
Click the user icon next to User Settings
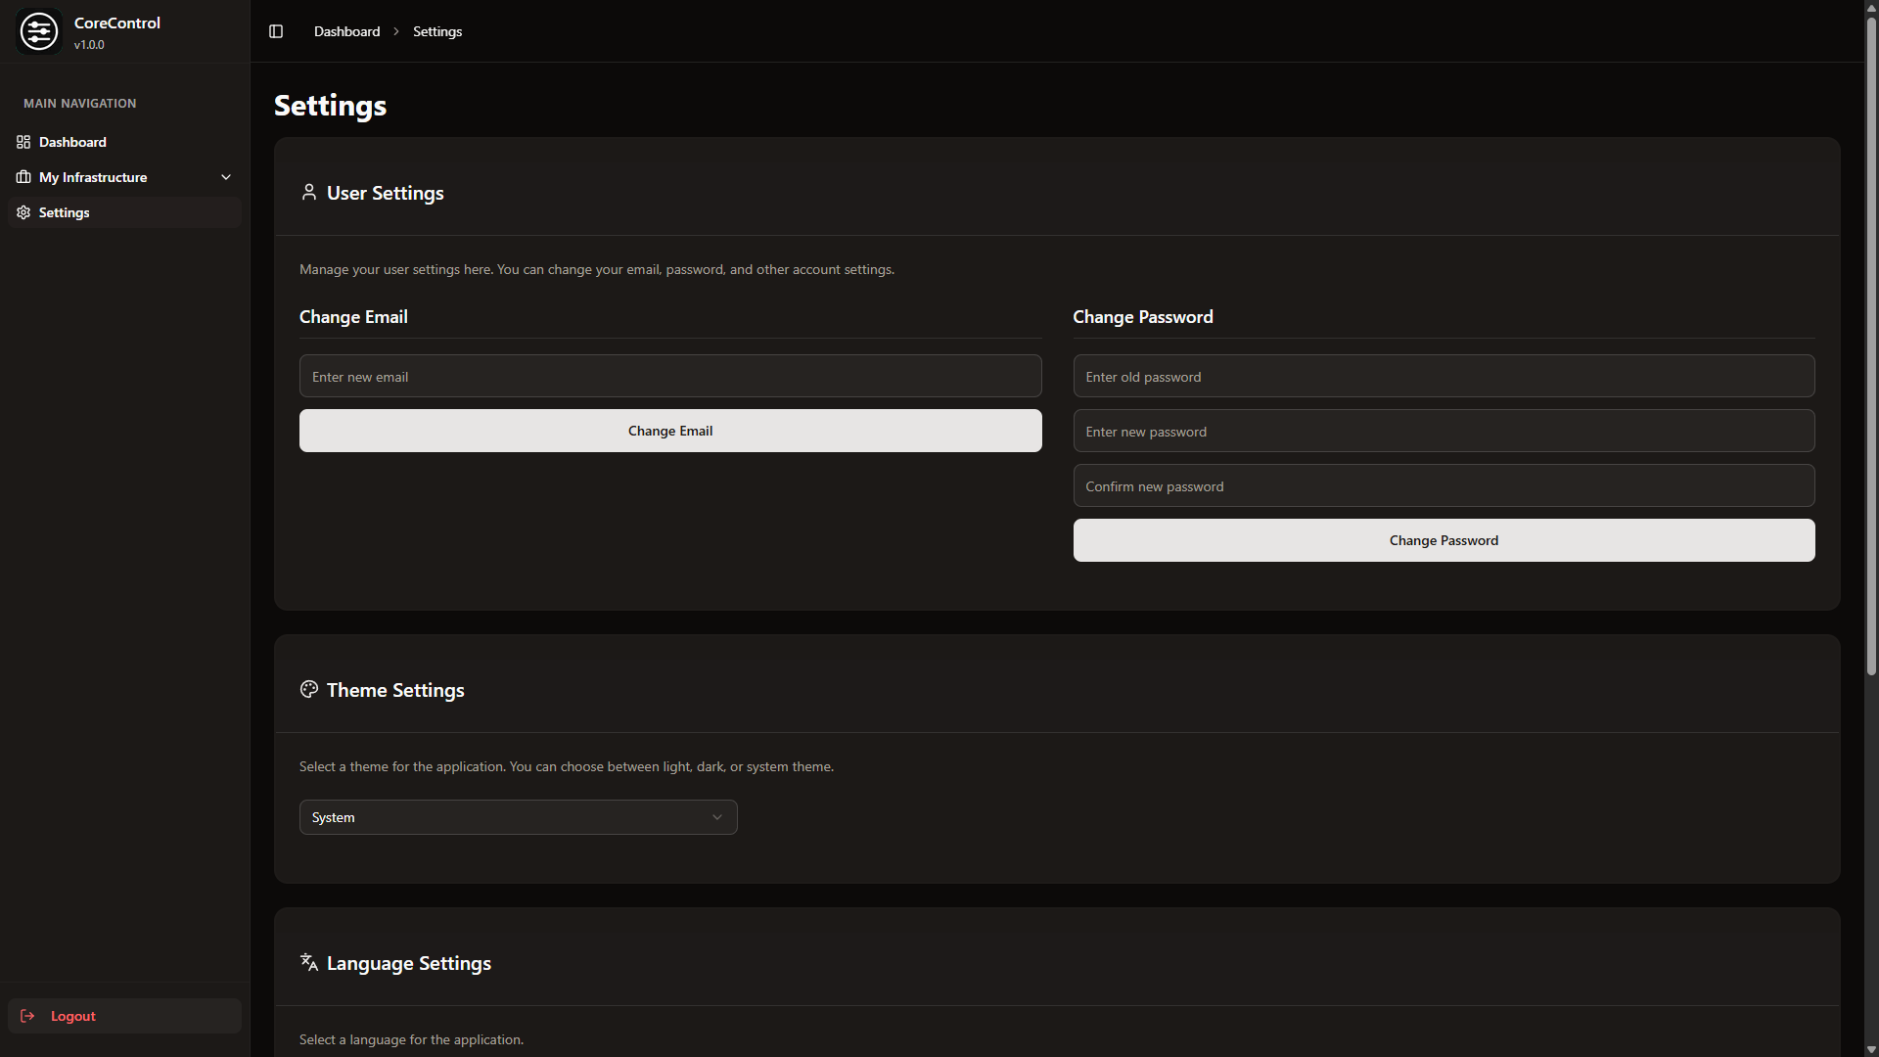(x=308, y=192)
